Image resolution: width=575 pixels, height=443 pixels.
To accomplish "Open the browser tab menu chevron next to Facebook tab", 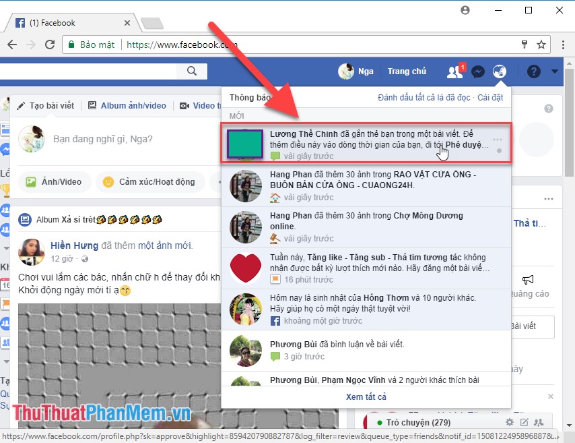I will click(x=127, y=22).
